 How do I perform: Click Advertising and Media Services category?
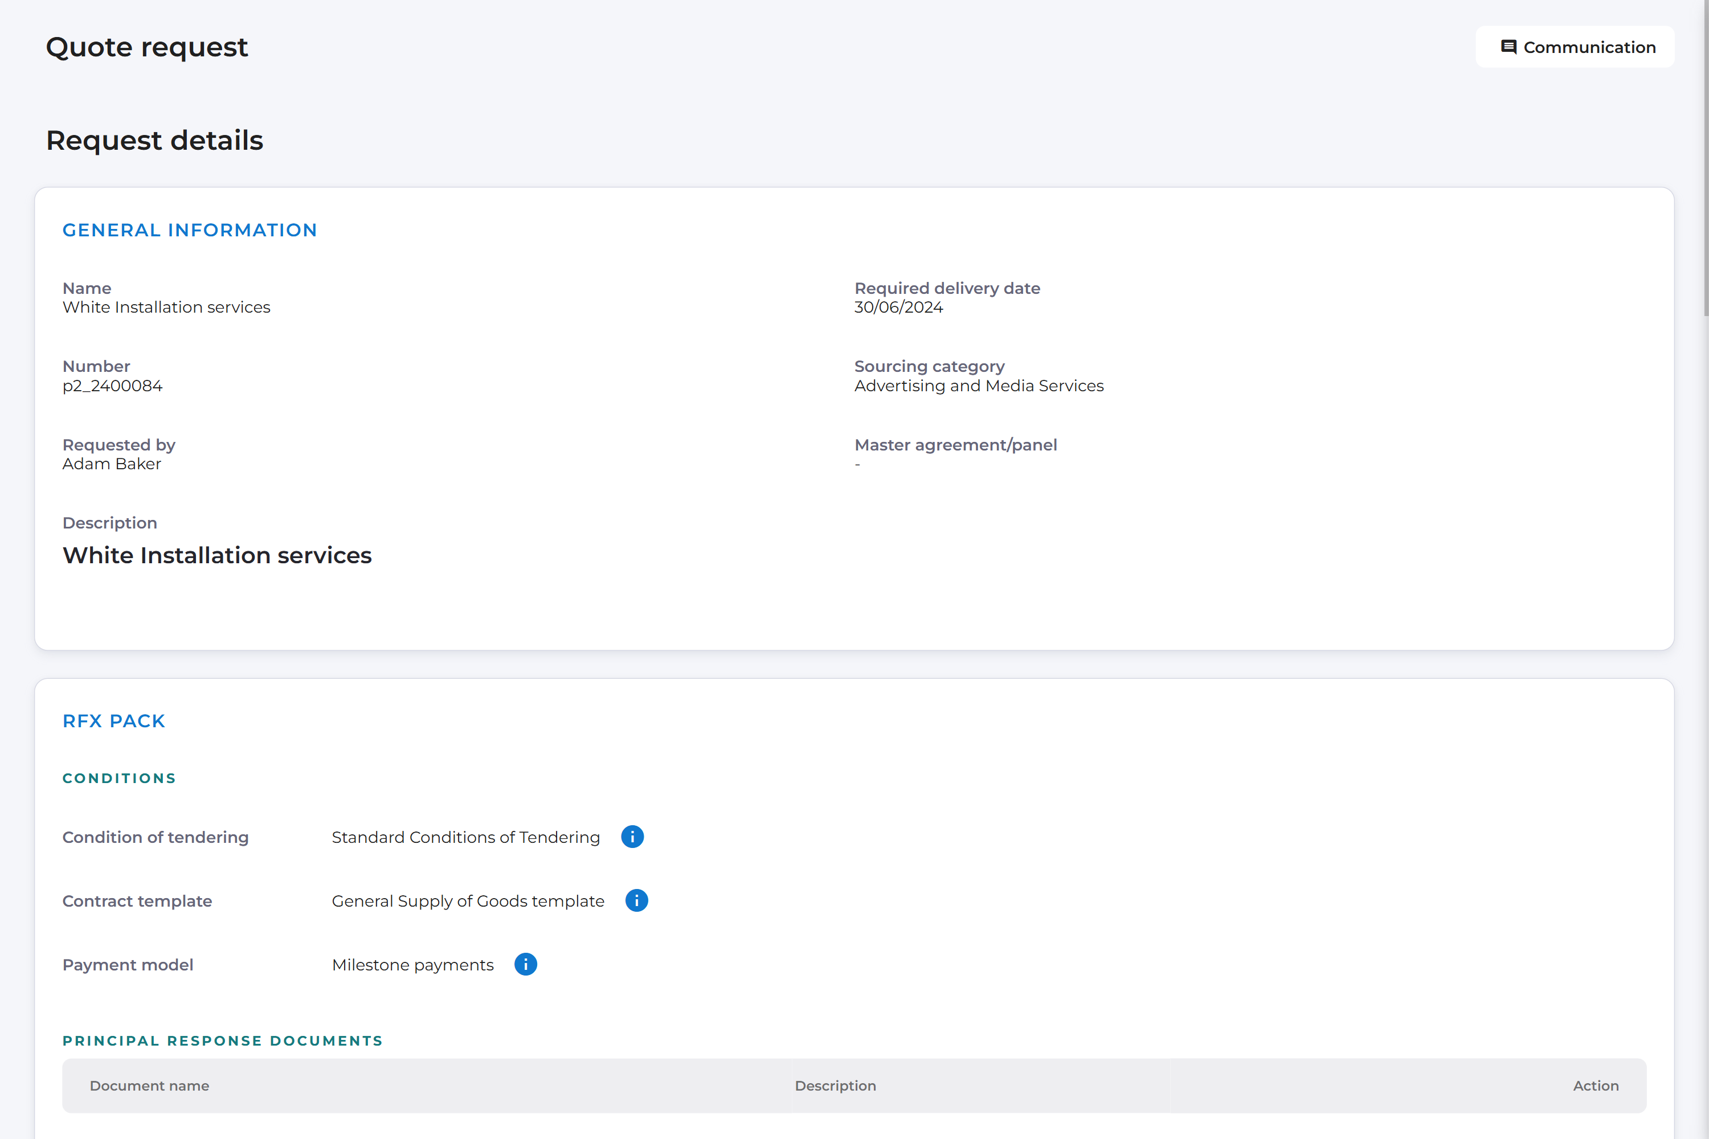[979, 386]
